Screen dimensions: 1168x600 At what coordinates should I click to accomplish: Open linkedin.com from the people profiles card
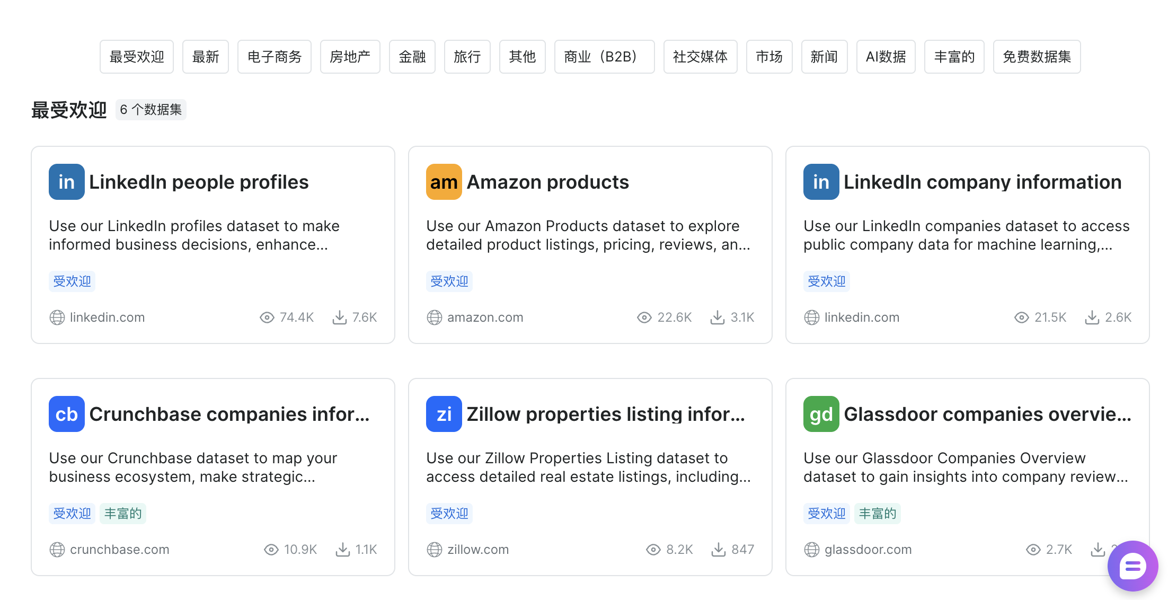coord(108,317)
